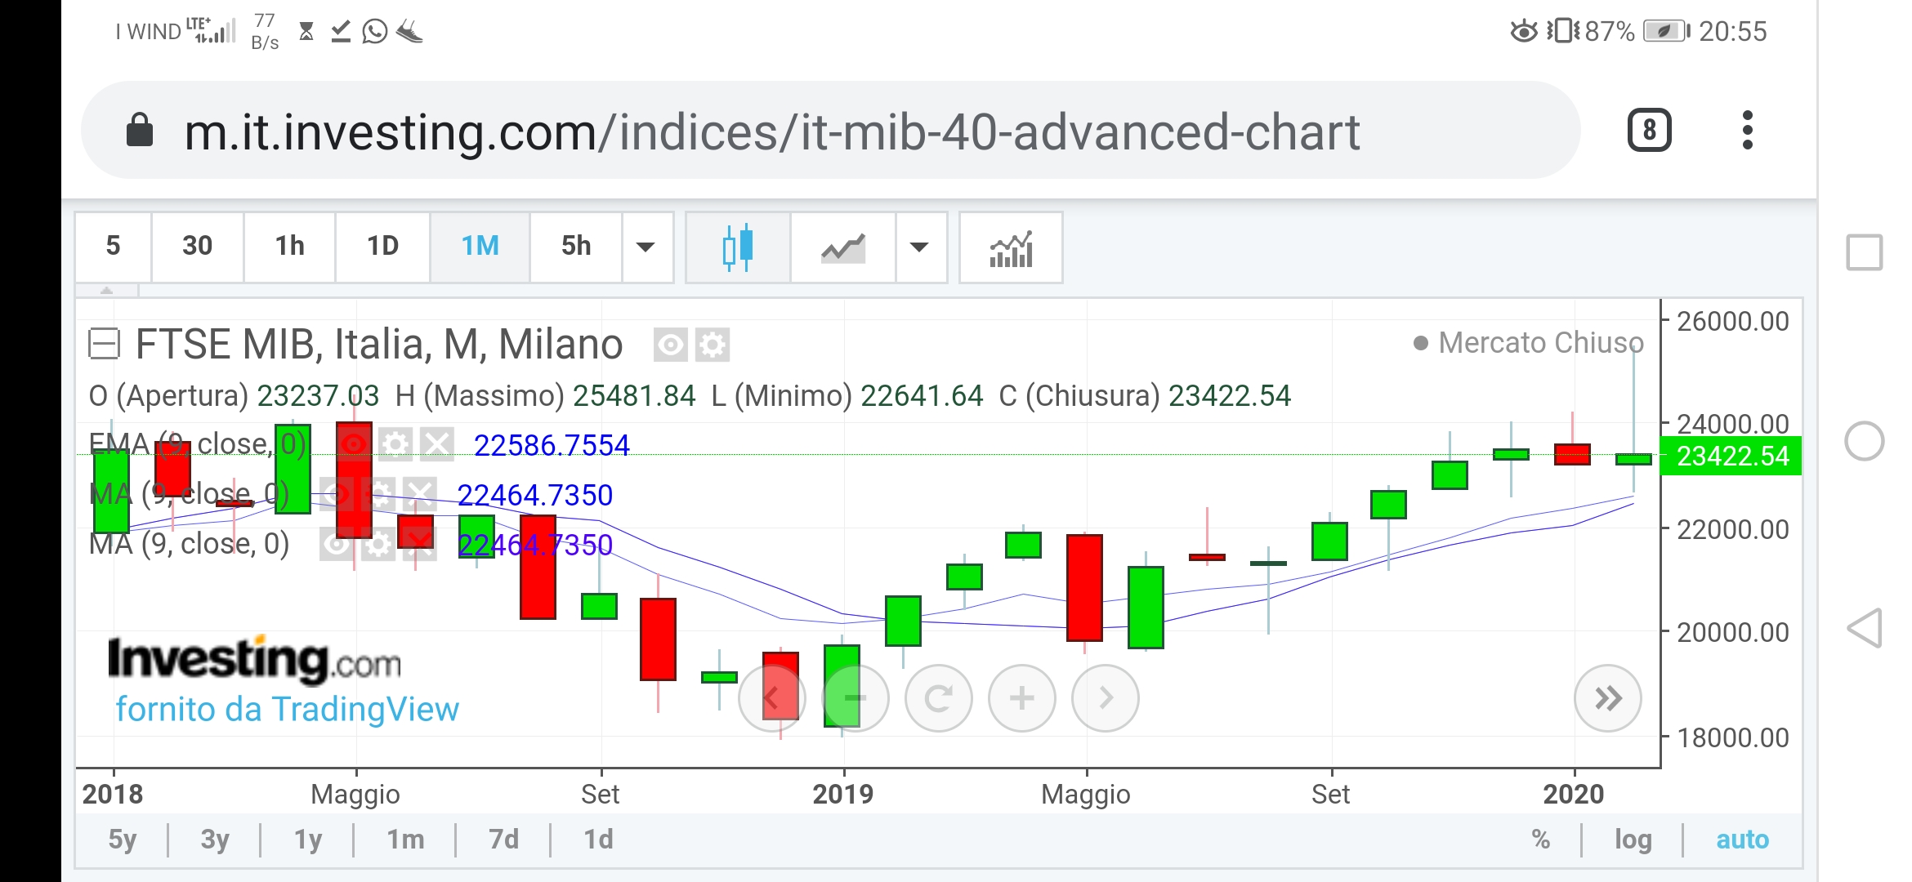Screen dimensions: 1912x882
Task: Set range to 1y
Action: [307, 840]
